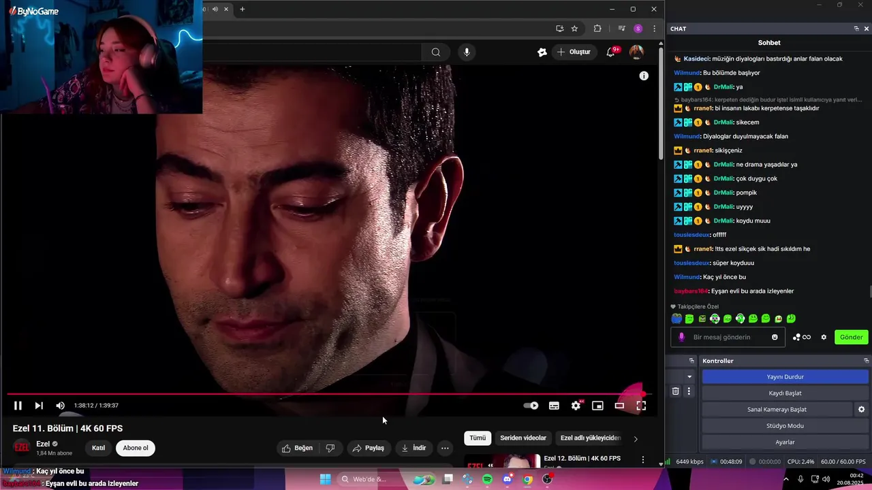Click purple microphone in chat box
872x490 pixels.
[x=681, y=337]
